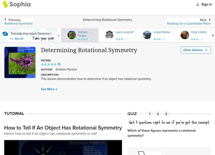Viewport: 215px width, 155px height.
Task: Click the Sophia logo
Action: coord(17,4)
